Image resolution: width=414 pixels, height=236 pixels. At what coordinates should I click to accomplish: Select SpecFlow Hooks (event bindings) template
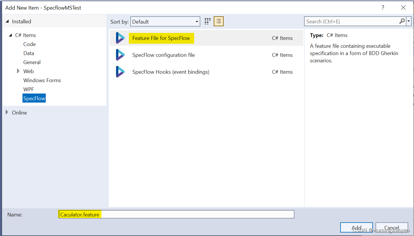[x=171, y=72]
